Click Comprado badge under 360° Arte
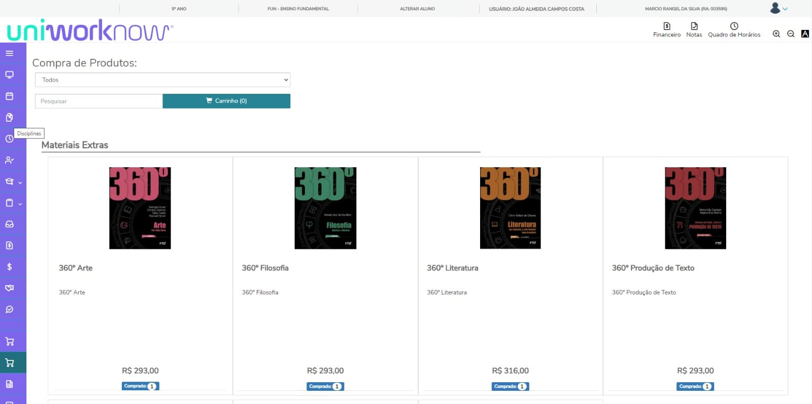Screen dimensions: 812x404 [x=140, y=386]
